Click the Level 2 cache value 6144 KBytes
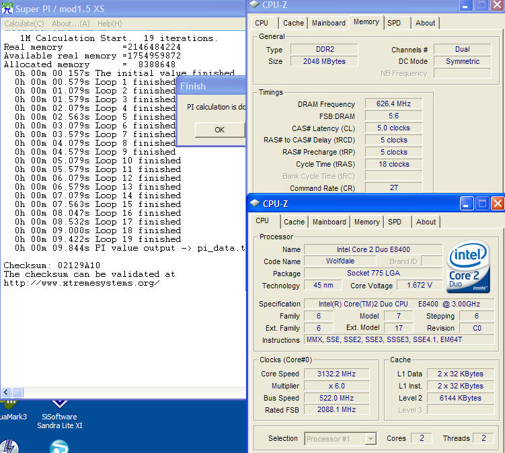 click(461, 398)
